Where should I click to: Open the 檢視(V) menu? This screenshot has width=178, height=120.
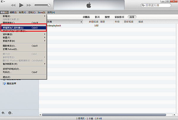click(x=22, y=12)
